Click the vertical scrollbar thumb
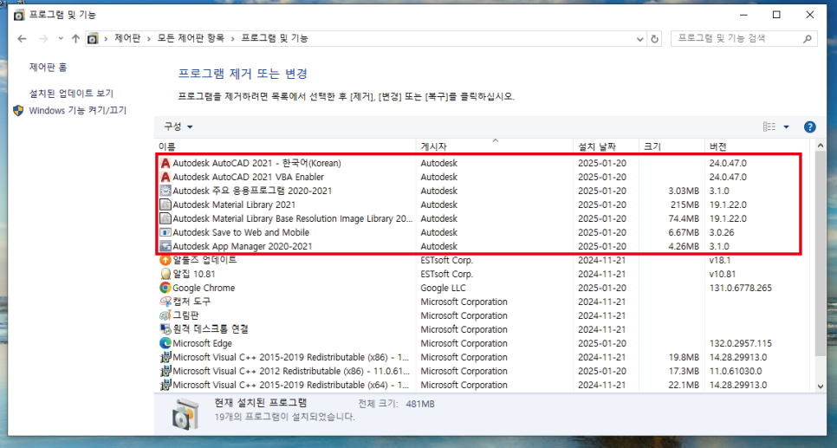 pyautogui.click(x=821, y=254)
